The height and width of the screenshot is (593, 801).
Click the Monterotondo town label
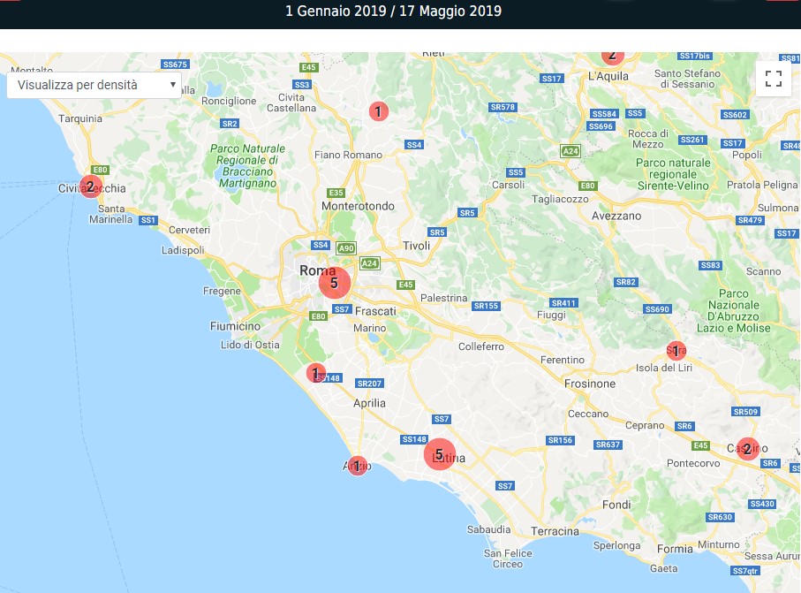pos(358,206)
